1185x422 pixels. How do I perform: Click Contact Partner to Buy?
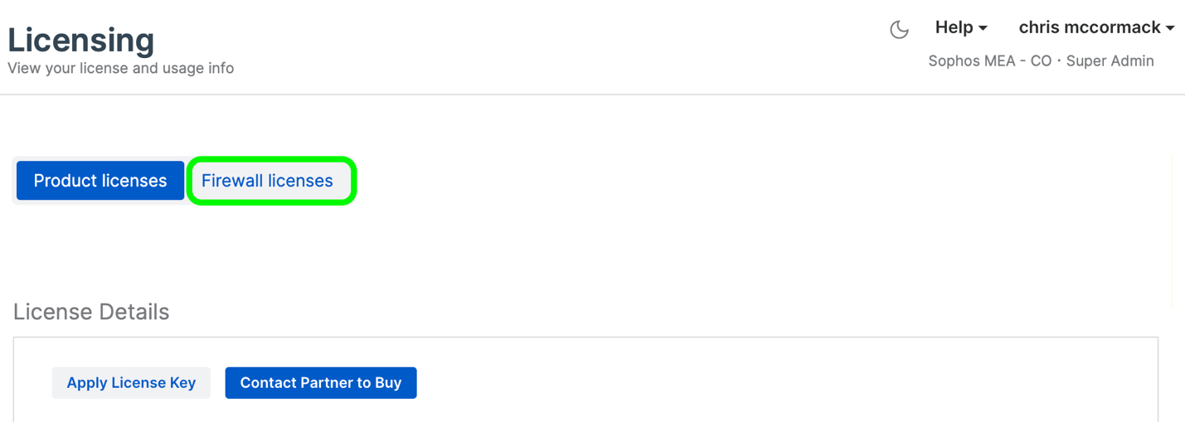tap(321, 383)
